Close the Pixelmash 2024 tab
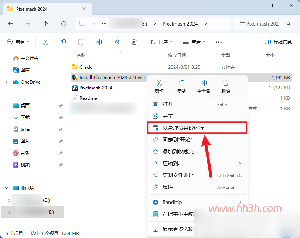This screenshot has height=238, width=300. click(84, 9)
